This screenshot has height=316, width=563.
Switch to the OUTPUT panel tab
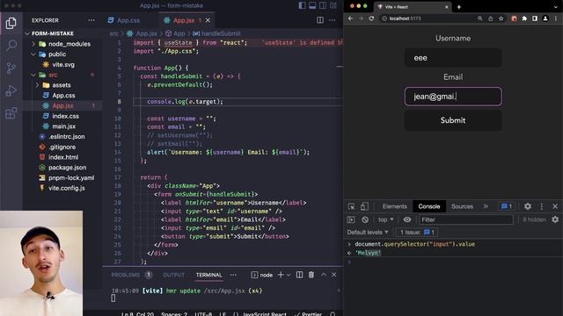click(174, 275)
